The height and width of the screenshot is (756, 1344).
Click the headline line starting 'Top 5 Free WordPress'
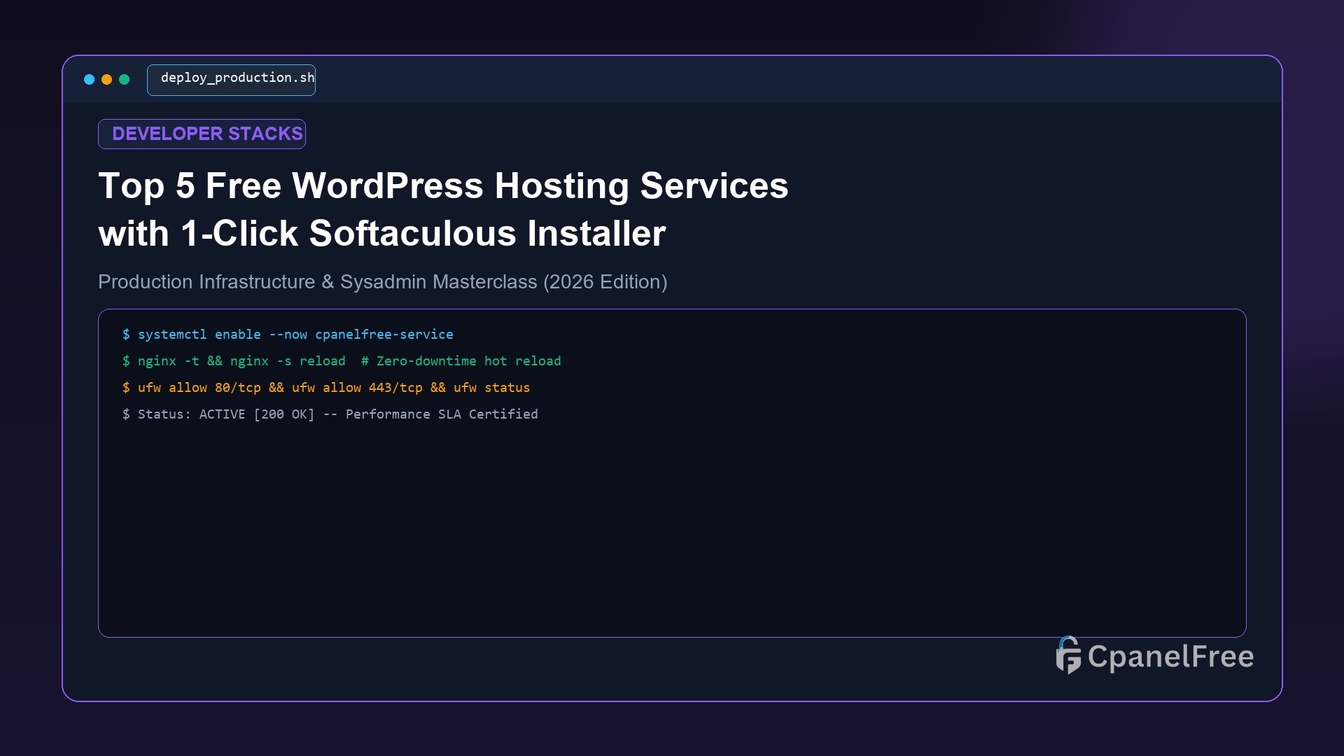tap(443, 186)
